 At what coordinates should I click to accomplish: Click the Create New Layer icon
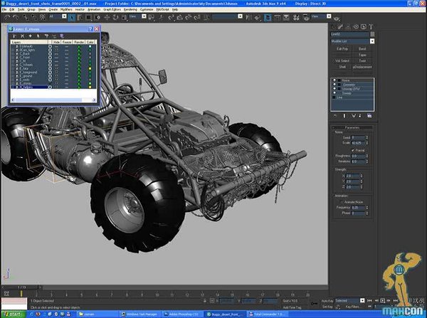point(15,36)
